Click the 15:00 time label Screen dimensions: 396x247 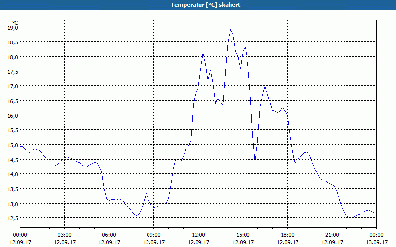pos(243,235)
